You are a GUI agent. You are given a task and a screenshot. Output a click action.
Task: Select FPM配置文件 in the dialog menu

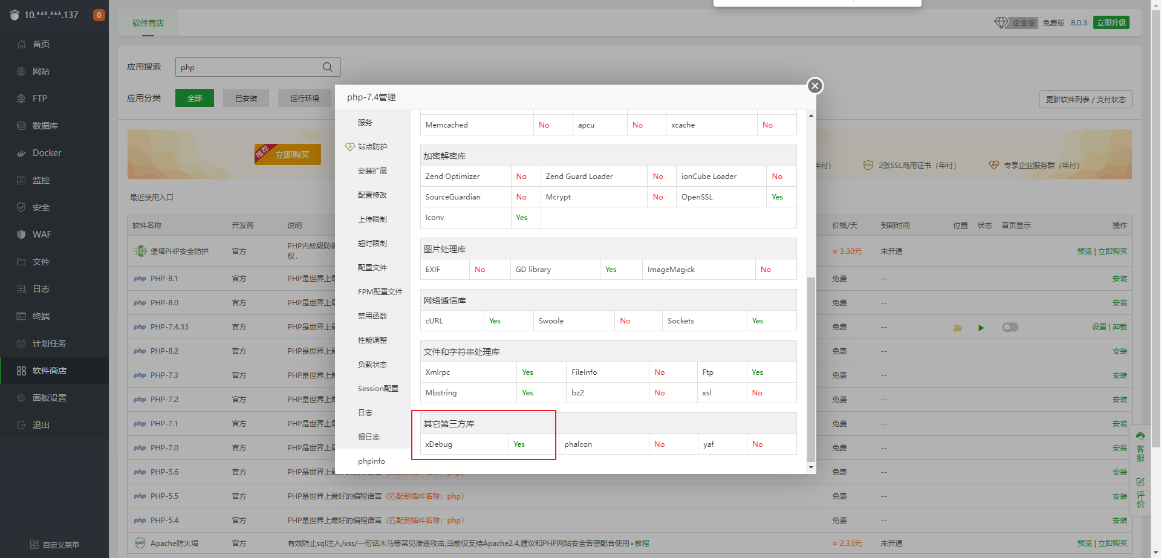click(x=380, y=291)
